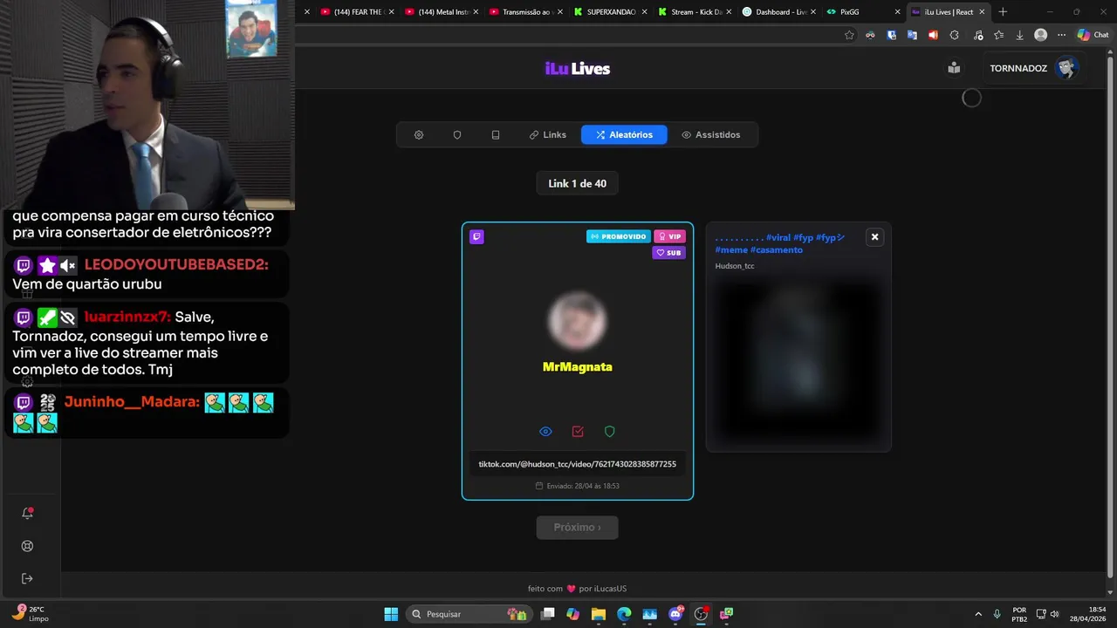The width and height of the screenshot is (1117, 628).
Task: Click the iLu Lives logo
Action: pos(578,69)
